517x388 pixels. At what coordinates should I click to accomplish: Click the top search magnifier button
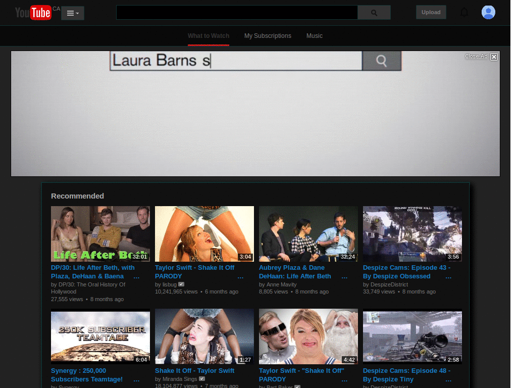click(x=374, y=13)
